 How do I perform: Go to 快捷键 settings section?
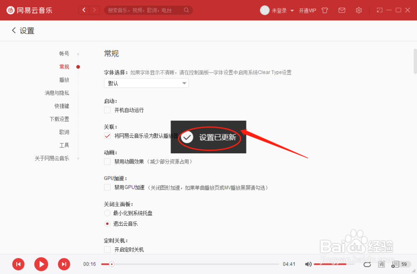pyautogui.click(x=62, y=106)
